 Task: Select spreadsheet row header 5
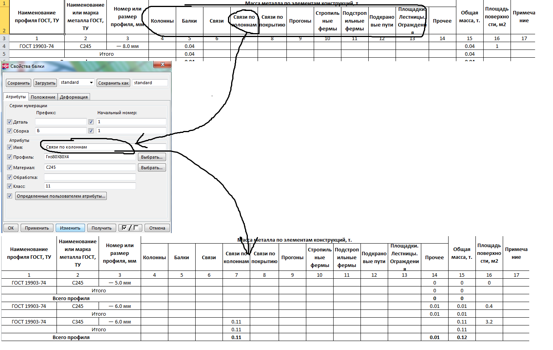click(x=4, y=54)
